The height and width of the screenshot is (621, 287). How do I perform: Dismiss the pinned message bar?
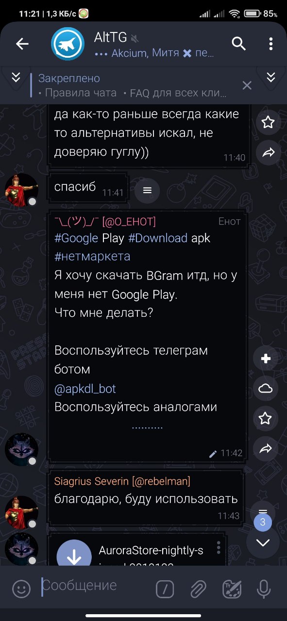[247, 85]
